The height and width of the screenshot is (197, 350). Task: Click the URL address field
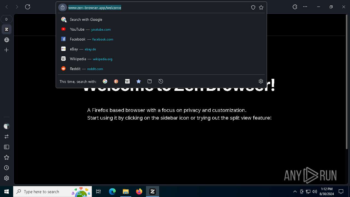tap(159, 8)
